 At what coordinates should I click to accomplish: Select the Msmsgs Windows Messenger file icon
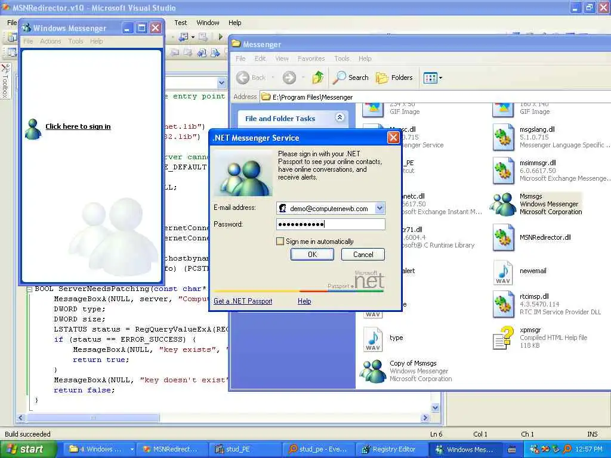(x=502, y=204)
